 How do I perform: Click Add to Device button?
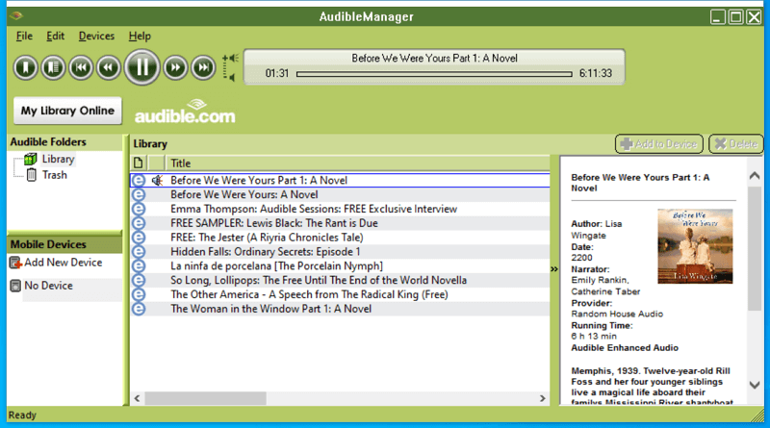(x=659, y=144)
